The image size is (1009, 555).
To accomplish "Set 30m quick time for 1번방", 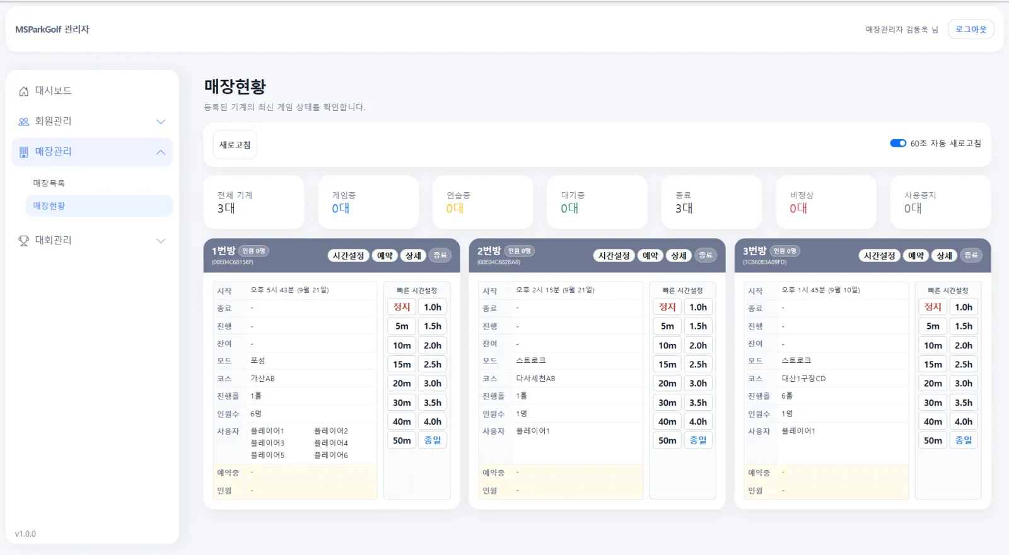I will coord(402,403).
